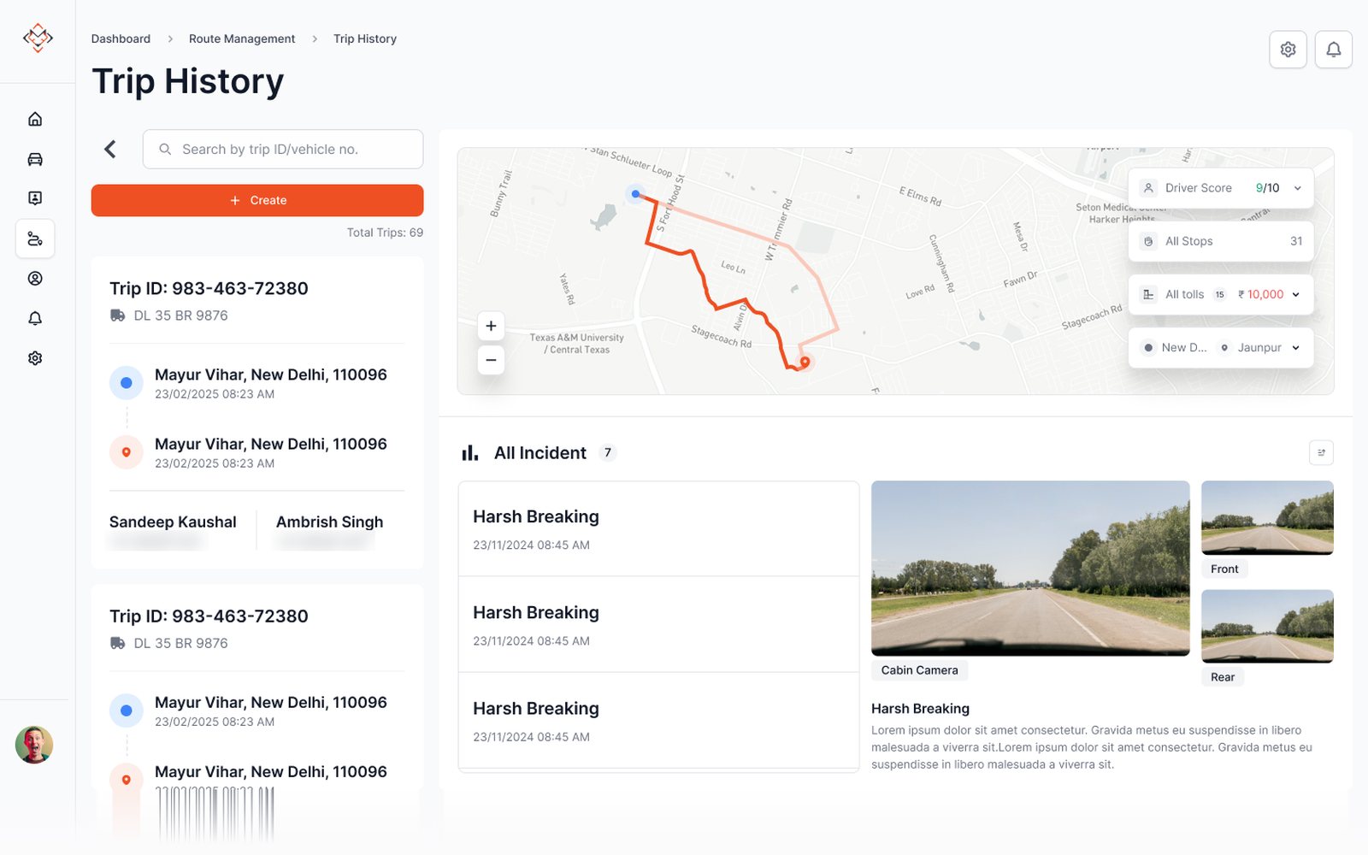Click the Driver Score person icon
The image size is (1368, 855).
pyautogui.click(x=1148, y=188)
